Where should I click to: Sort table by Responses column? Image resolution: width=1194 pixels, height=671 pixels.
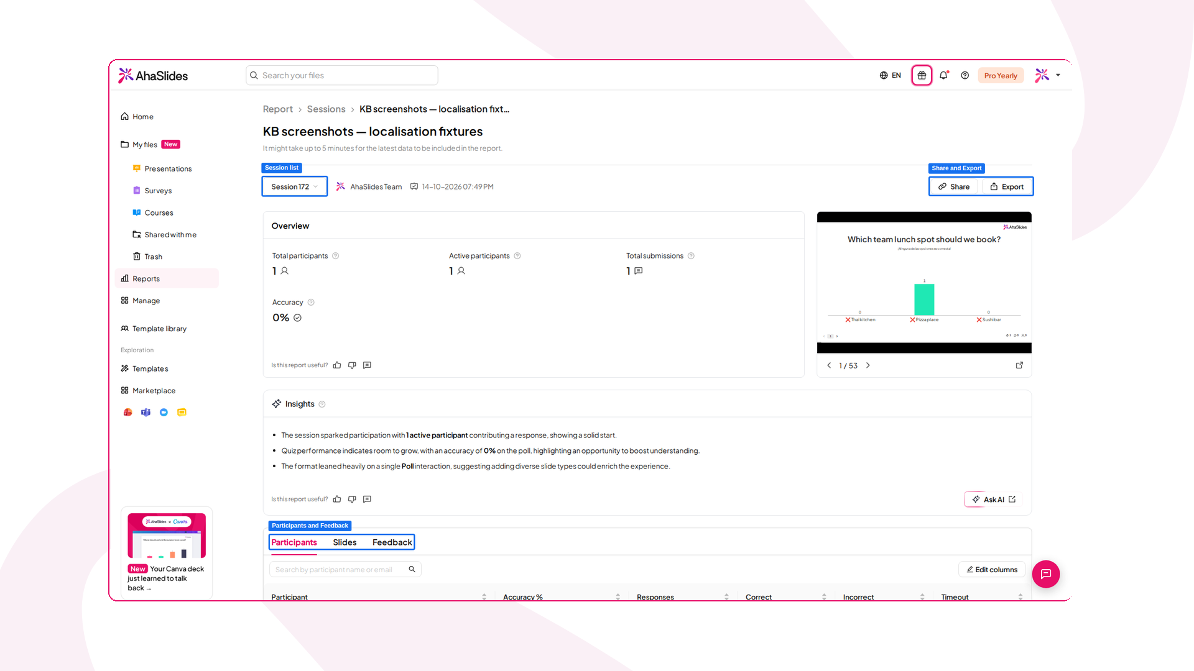coord(726,597)
